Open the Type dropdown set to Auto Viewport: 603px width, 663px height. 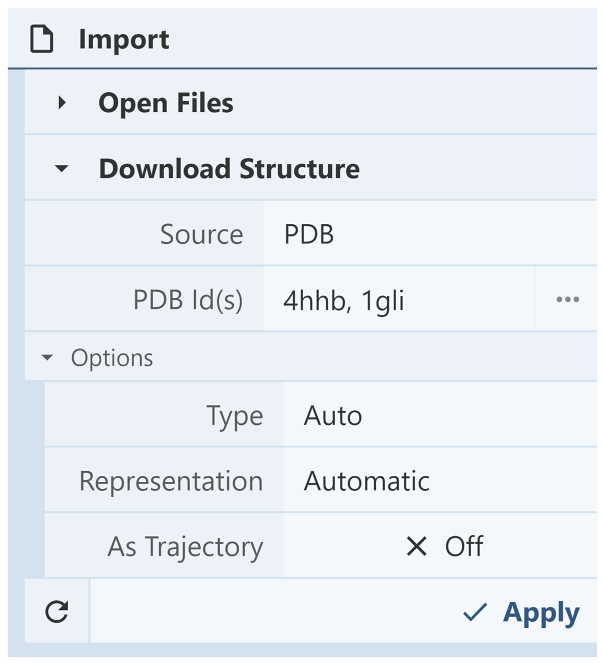(x=439, y=416)
